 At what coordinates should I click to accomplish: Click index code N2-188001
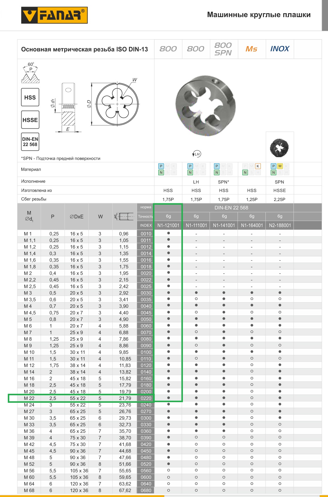280,225
